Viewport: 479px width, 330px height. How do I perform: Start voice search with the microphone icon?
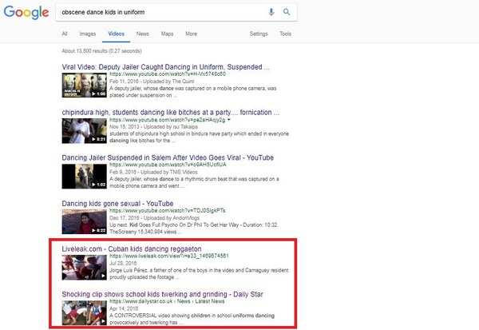pos(271,12)
